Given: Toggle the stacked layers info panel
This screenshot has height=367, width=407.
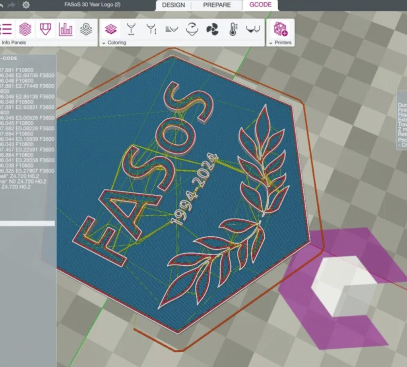Looking at the screenshot, I should click(x=25, y=29).
